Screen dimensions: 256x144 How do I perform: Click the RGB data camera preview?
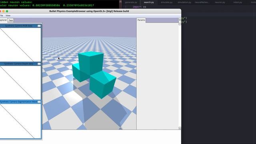[x=20, y=44]
